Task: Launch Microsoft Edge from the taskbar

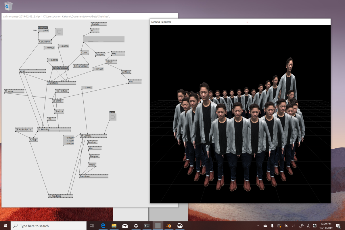Action: click(103, 226)
